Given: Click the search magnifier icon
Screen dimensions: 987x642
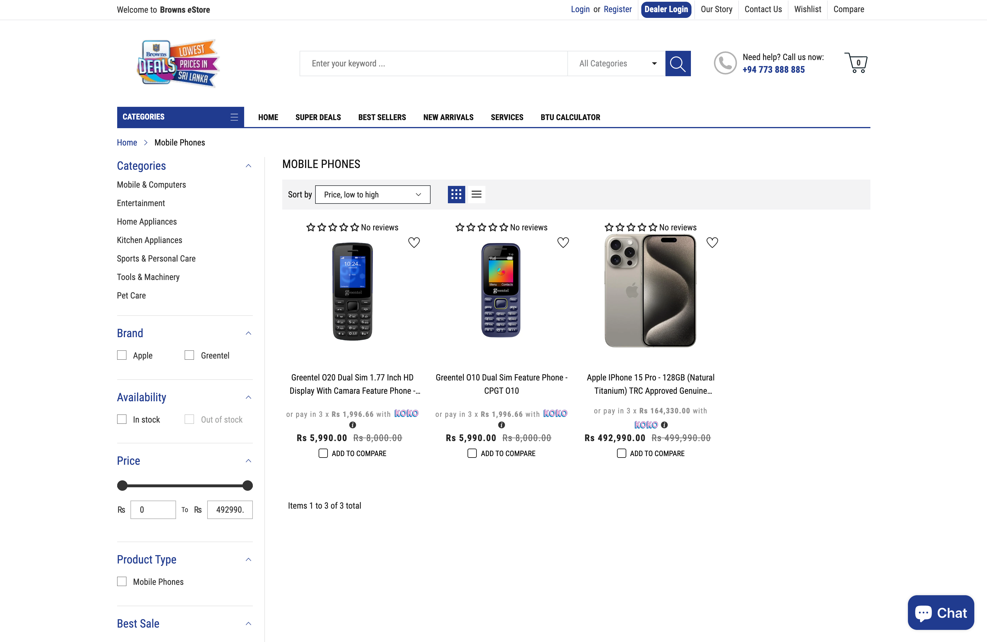Looking at the screenshot, I should click(678, 64).
